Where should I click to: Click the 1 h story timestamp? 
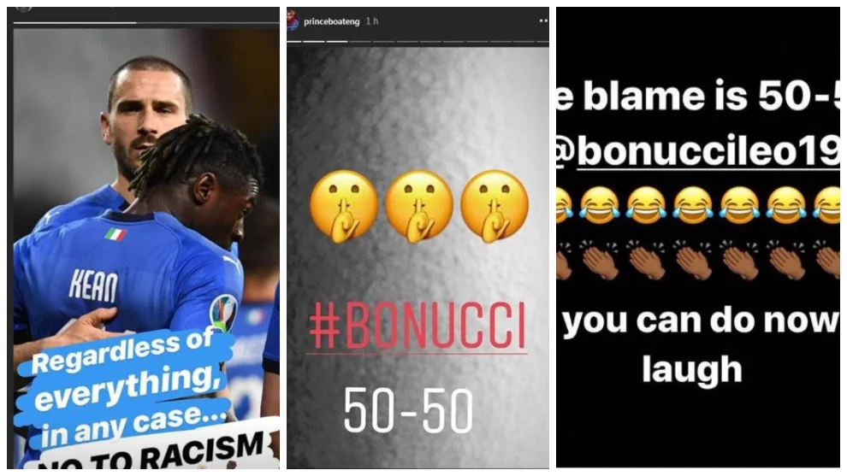[372, 21]
